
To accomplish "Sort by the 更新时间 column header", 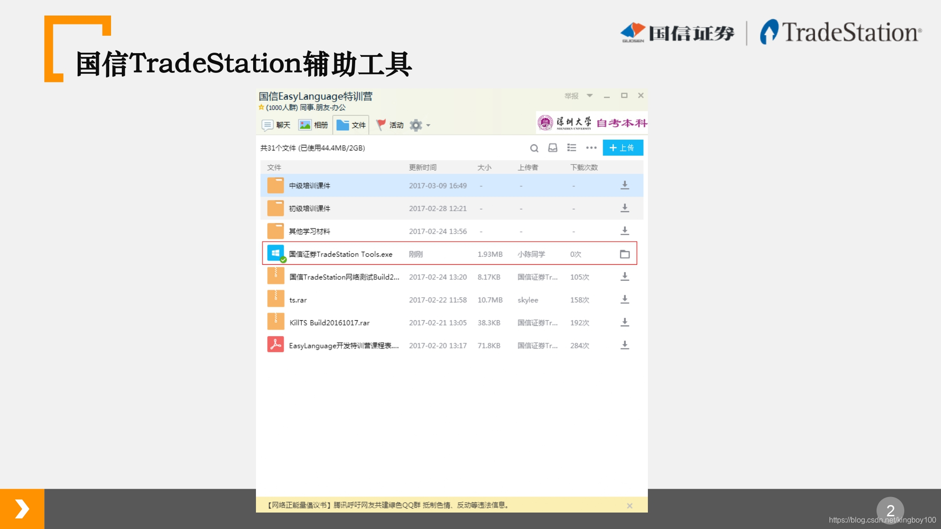I will pyautogui.click(x=423, y=167).
